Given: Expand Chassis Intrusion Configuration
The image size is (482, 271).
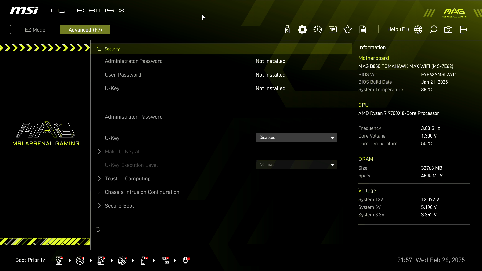Looking at the screenshot, I should [x=142, y=192].
